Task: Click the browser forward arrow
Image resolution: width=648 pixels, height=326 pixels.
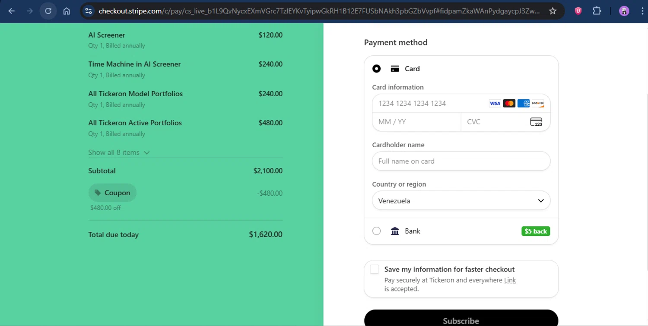Action: pyautogui.click(x=30, y=11)
